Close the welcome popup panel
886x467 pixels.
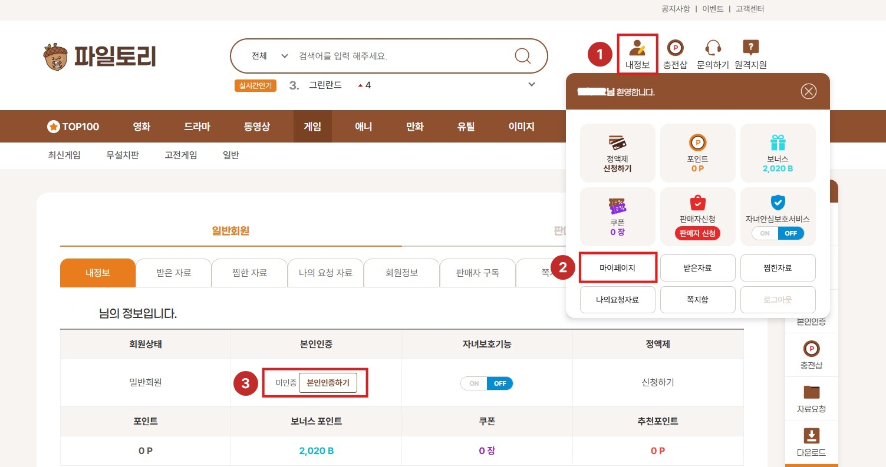(809, 91)
